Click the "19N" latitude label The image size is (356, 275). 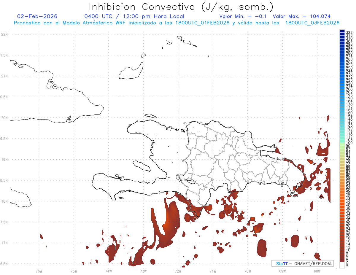click(x=4, y=159)
